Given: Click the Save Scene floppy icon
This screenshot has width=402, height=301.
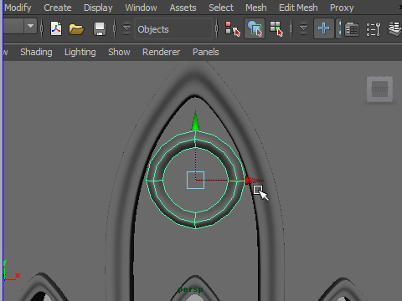Looking at the screenshot, I should point(100,28).
